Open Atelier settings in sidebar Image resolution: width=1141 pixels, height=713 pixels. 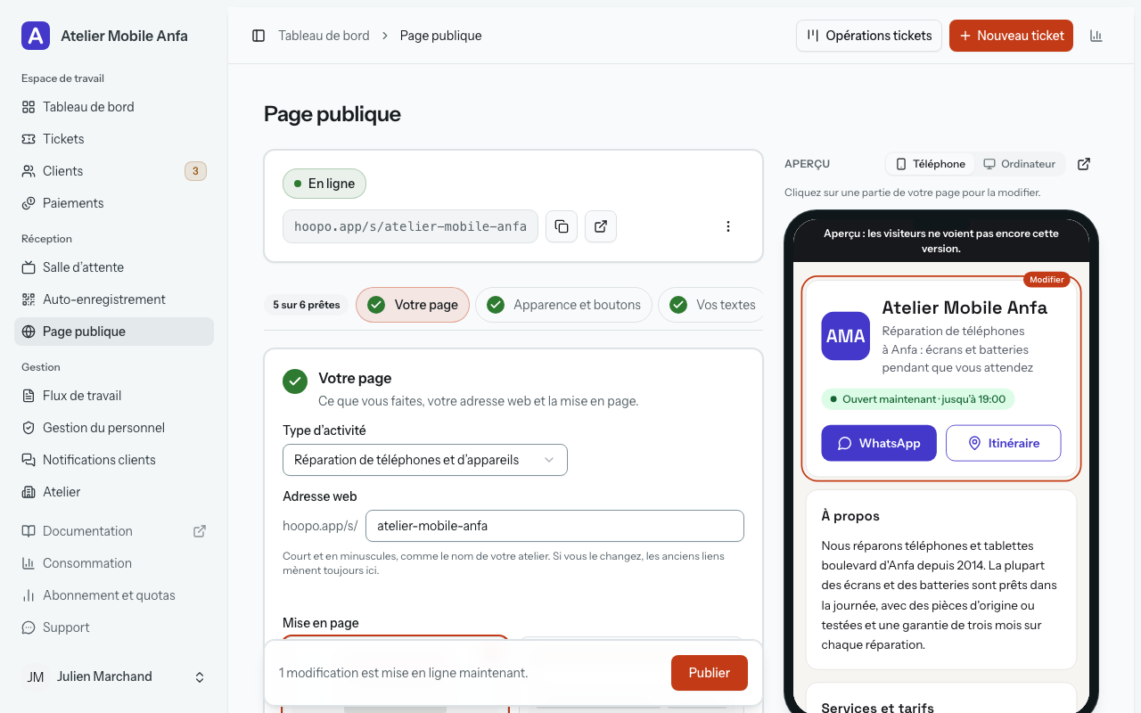pos(114,492)
